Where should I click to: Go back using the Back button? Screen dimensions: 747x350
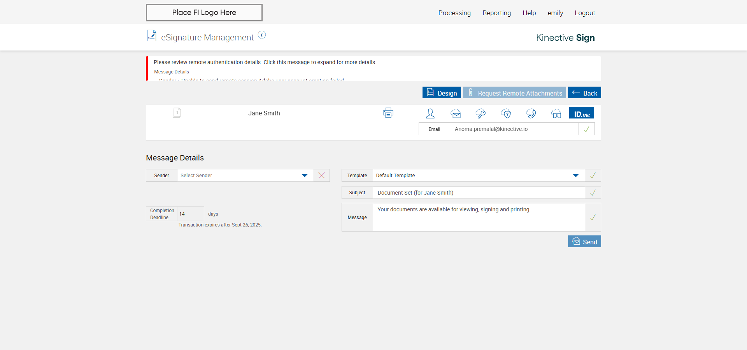point(584,93)
